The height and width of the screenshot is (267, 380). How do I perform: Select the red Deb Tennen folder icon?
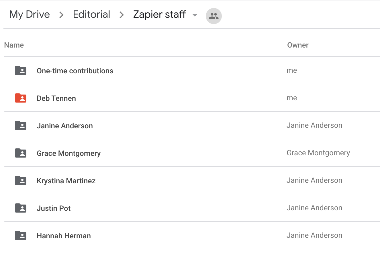coord(21,98)
